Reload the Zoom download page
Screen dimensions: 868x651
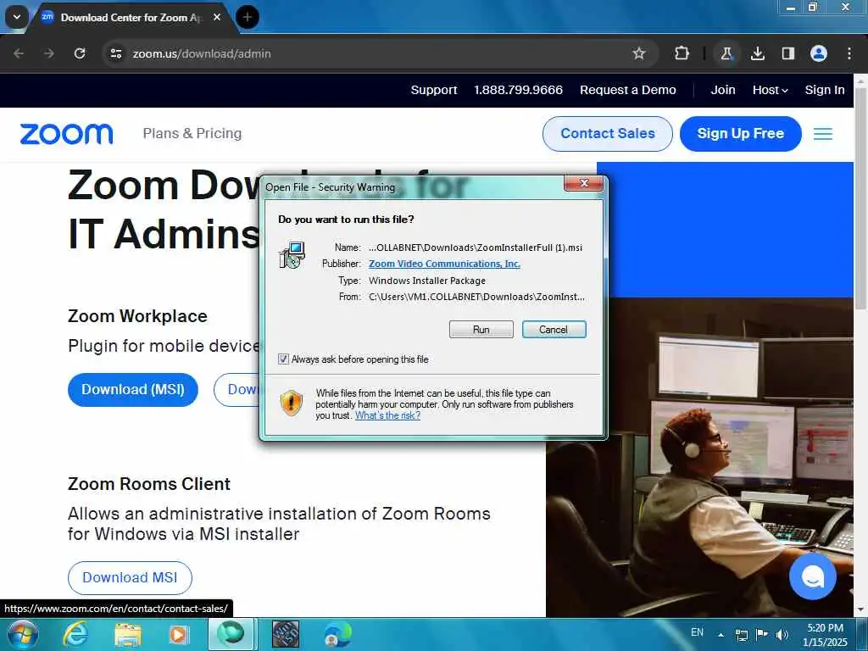coord(80,53)
